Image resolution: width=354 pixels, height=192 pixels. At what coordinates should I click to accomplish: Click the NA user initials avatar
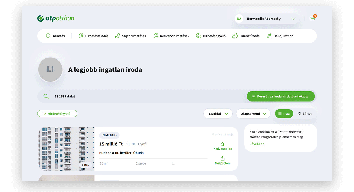coord(239,19)
